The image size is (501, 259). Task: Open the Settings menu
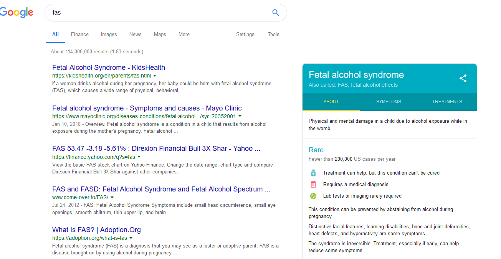[x=245, y=34]
